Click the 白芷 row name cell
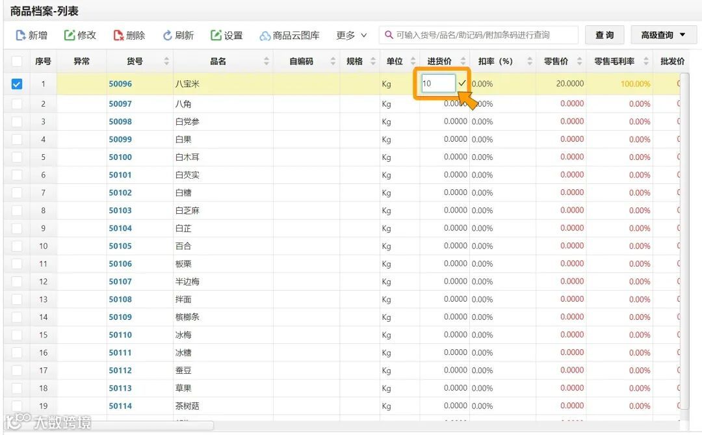702x435 pixels. (x=223, y=228)
